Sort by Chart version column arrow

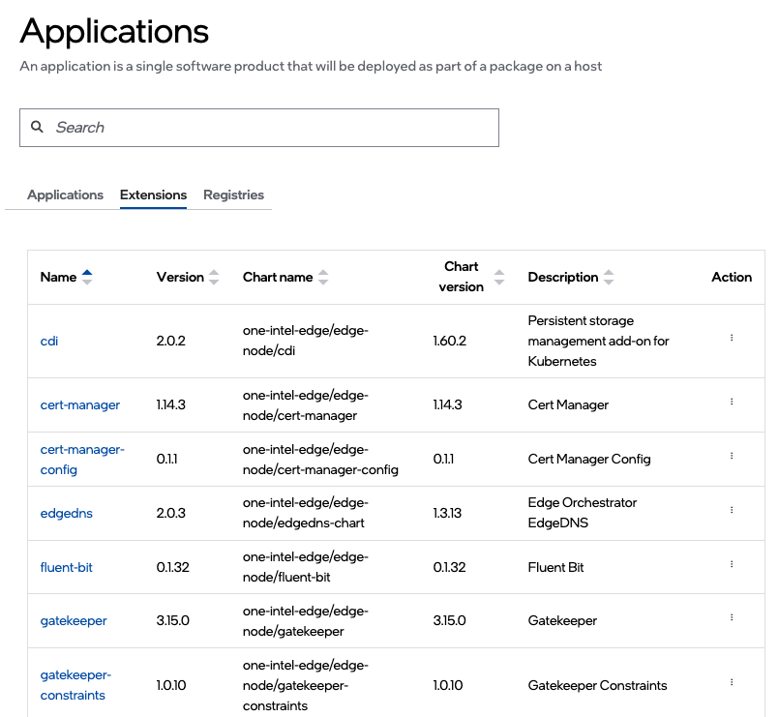tap(498, 277)
